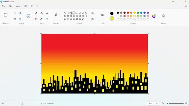Pick the Four-point star shape
The width and height of the screenshot is (189, 106).
(x=86, y=16)
